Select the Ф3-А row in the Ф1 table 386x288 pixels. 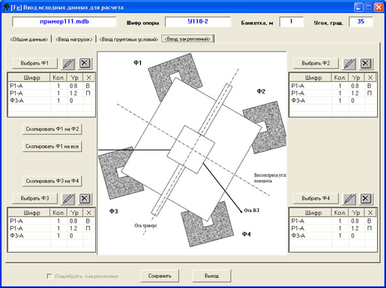click(52, 100)
